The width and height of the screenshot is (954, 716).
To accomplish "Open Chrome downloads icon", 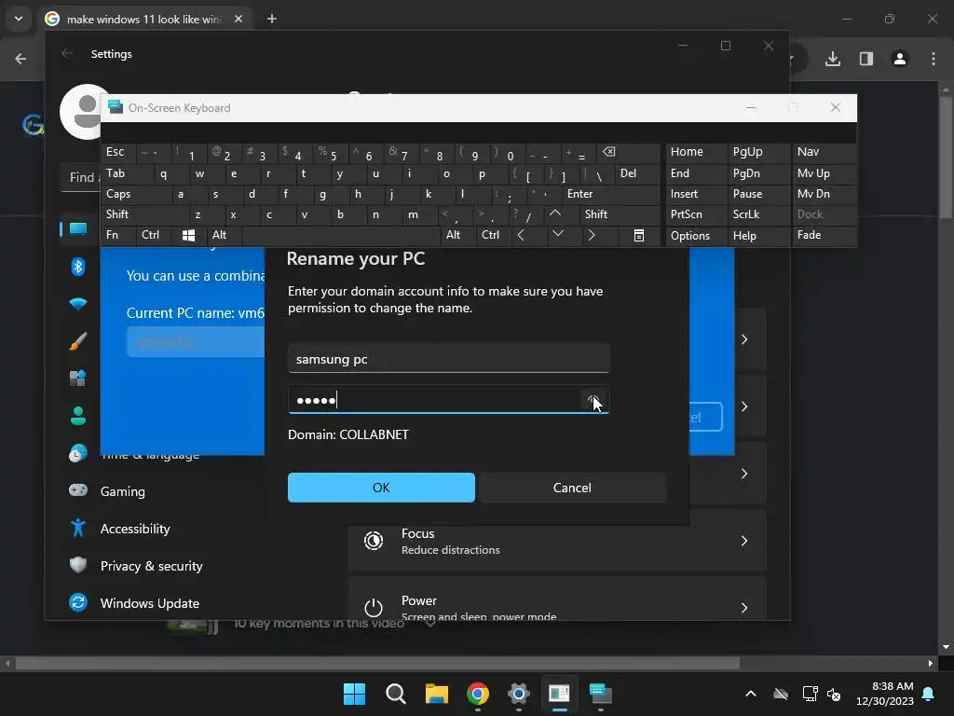I will 833,59.
